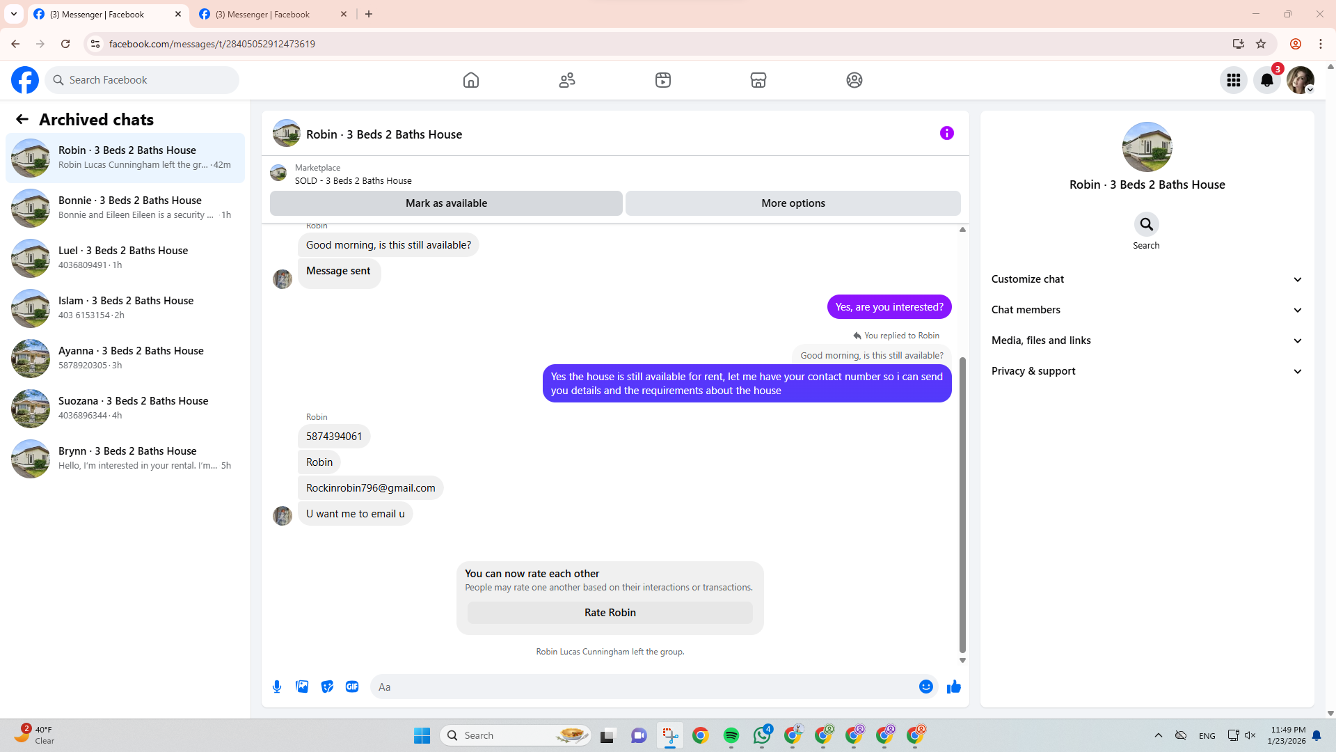Click the chat message scrollbar
The height and width of the screenshot is (752, 1336).
(962, 505)
